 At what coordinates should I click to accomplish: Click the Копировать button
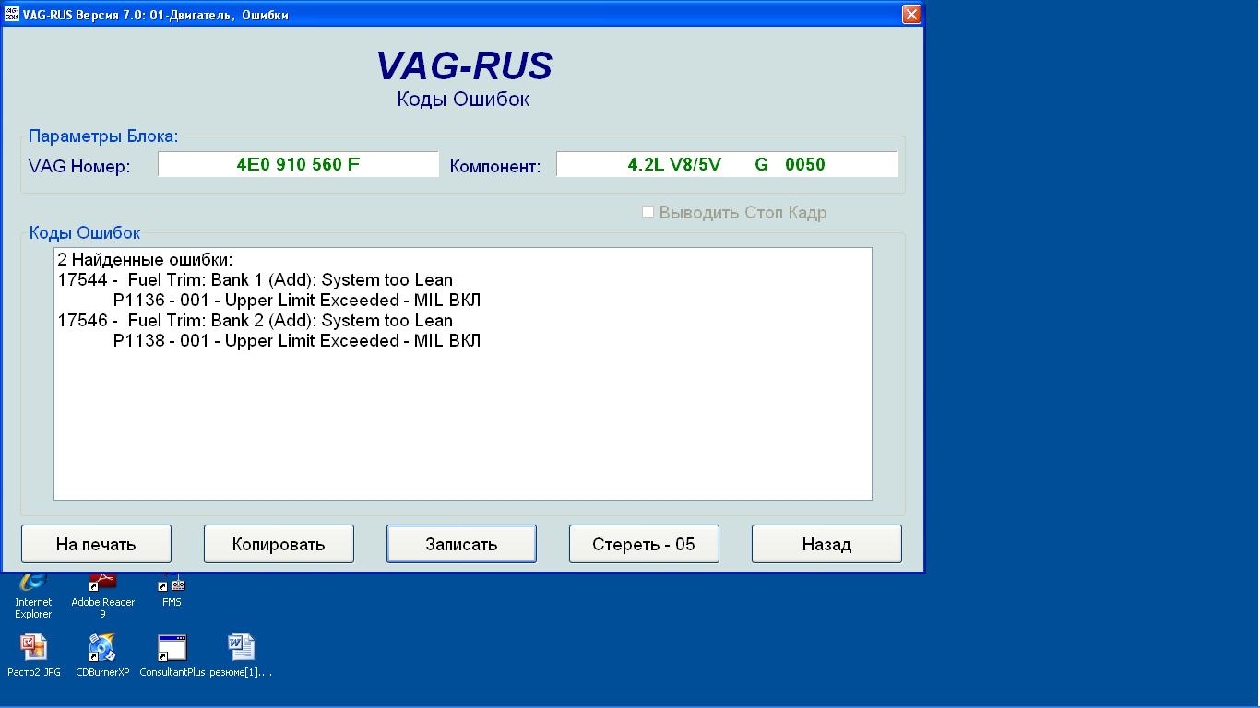pyautogui.click(x=279, y=544)
